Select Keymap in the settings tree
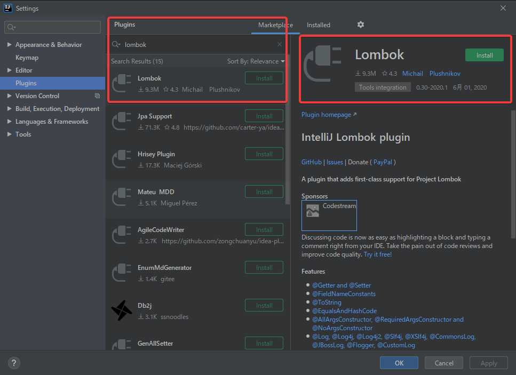This screenshot has width=516, height=375. click(27, 58)
